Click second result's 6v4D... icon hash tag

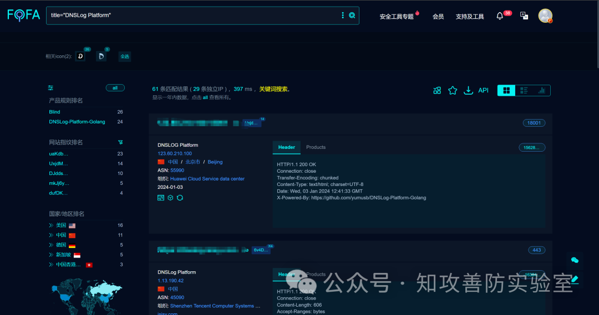coord(261,250)
